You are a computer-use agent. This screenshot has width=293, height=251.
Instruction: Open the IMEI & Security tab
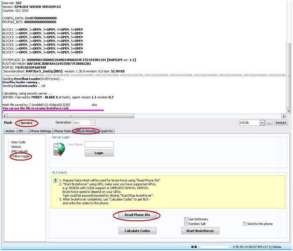coord(86,130)
